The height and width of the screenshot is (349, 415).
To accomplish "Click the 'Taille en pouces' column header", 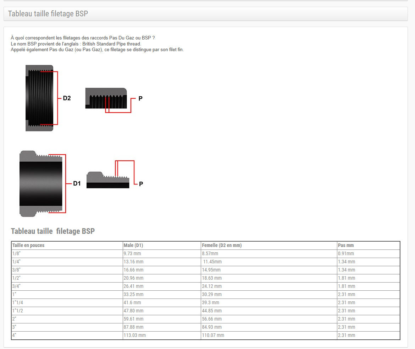I will click(x=28, y=245).
